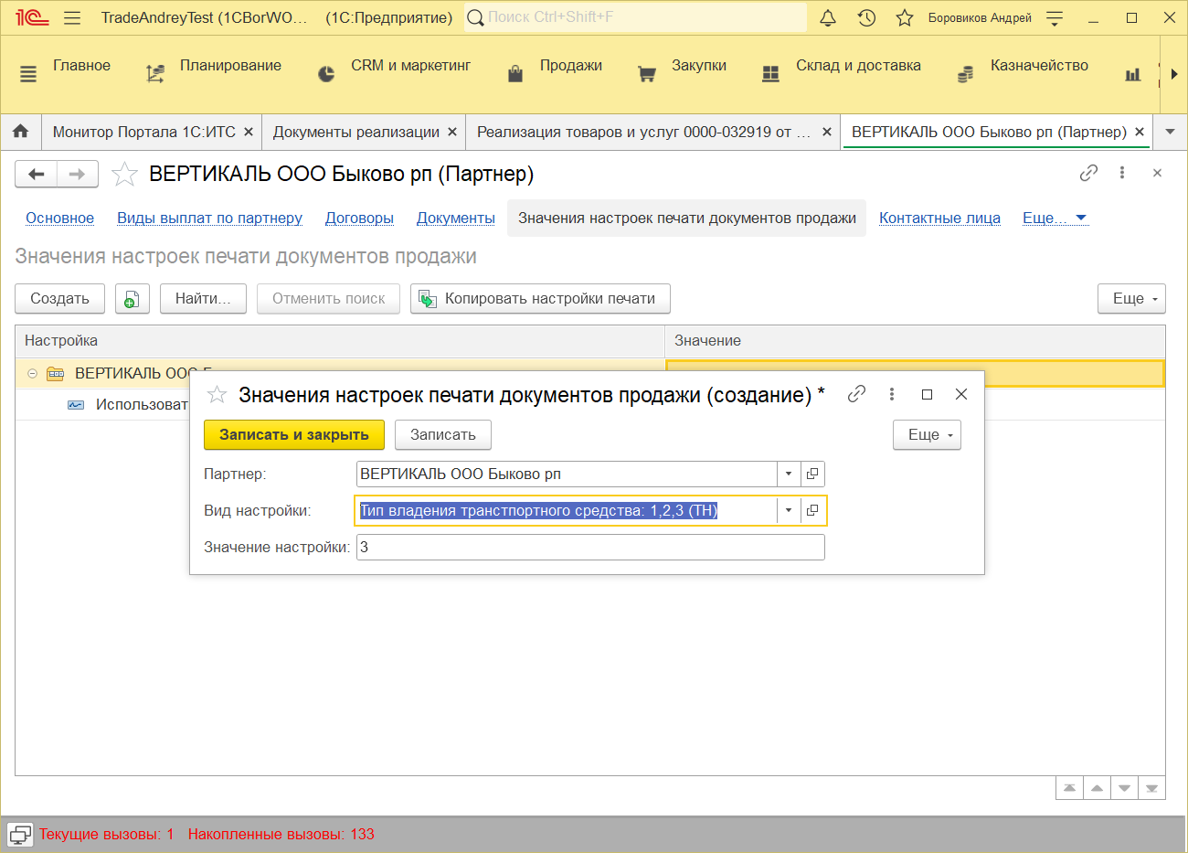The width and height of the screenshot is (1188, 853).
Task: Expand the Вид настройки dropdown arrow
Action: (789, 510)
